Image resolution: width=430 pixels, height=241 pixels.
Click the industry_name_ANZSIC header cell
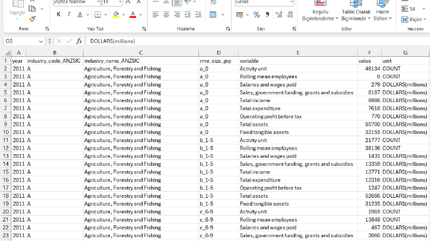tap(140, 61)
